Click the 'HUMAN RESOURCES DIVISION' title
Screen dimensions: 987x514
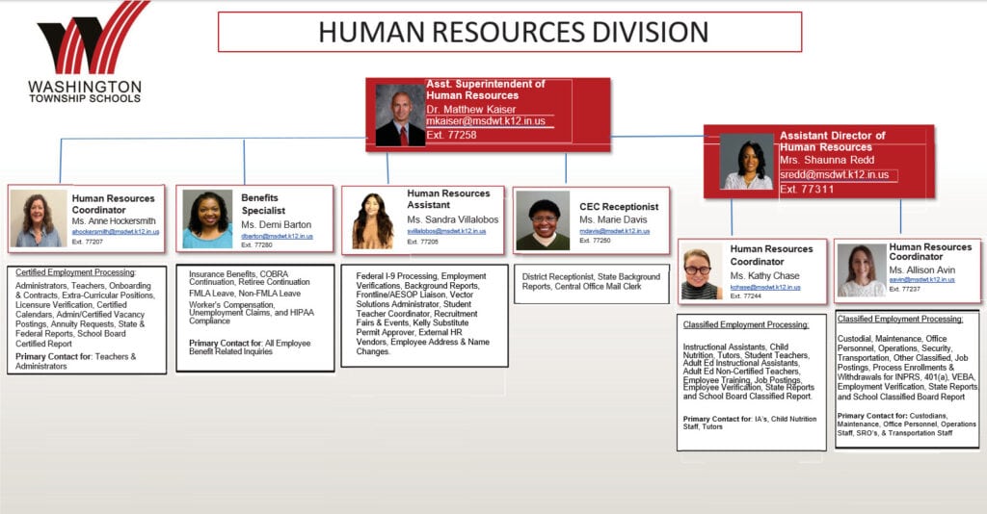[x=513, y=32]
